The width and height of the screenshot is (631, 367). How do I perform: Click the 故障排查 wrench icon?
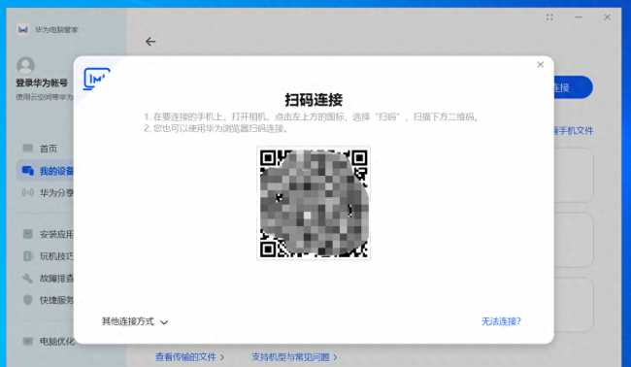click(x=28, y=278)
